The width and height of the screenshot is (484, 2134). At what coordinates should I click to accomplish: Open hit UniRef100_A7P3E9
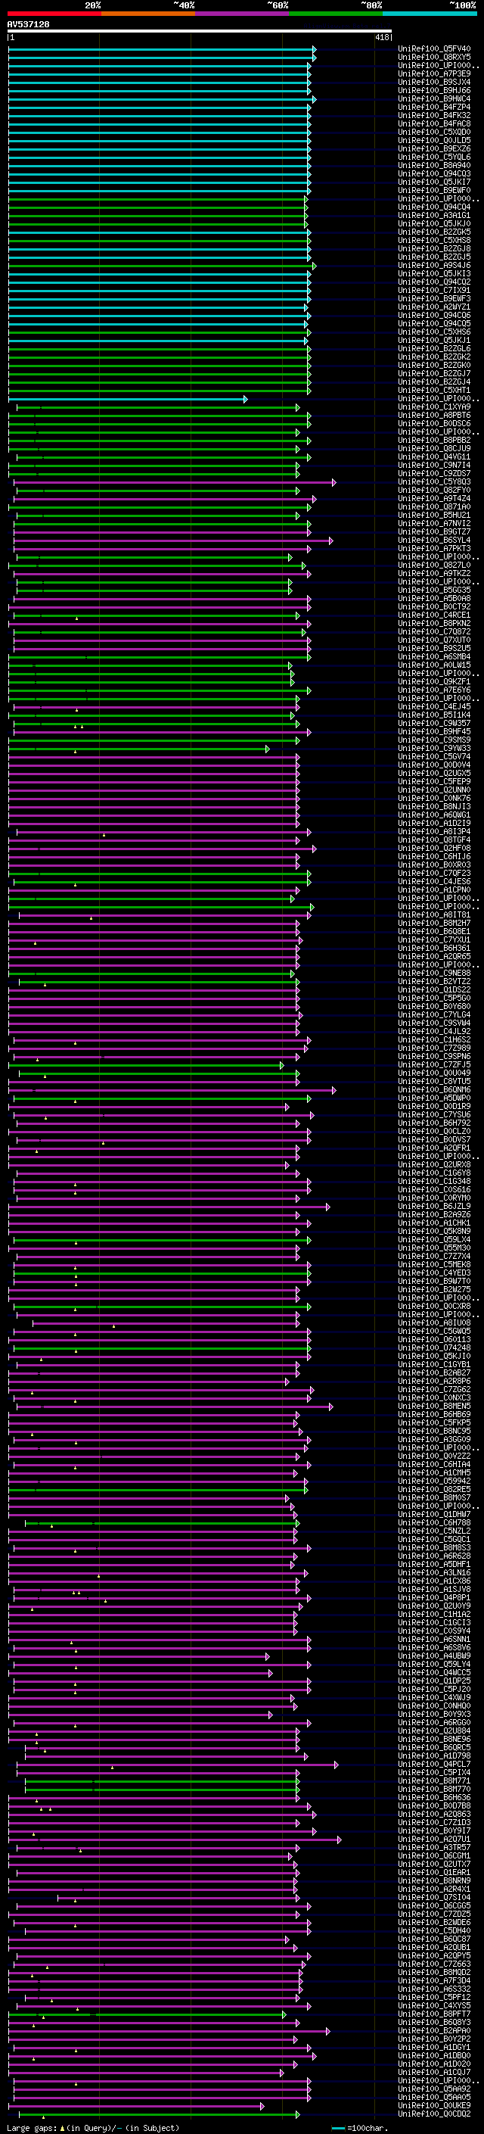(434, 73)
